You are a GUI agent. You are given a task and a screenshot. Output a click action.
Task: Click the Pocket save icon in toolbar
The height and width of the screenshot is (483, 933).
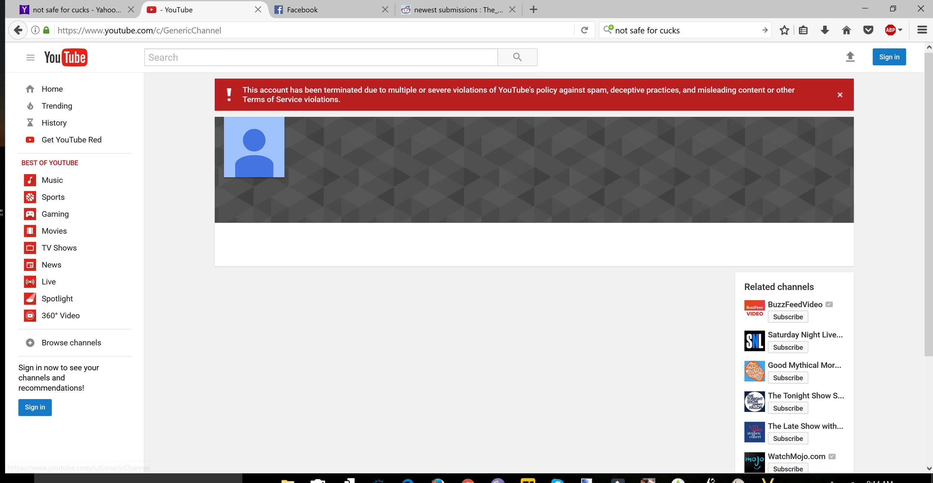(868, 30)
